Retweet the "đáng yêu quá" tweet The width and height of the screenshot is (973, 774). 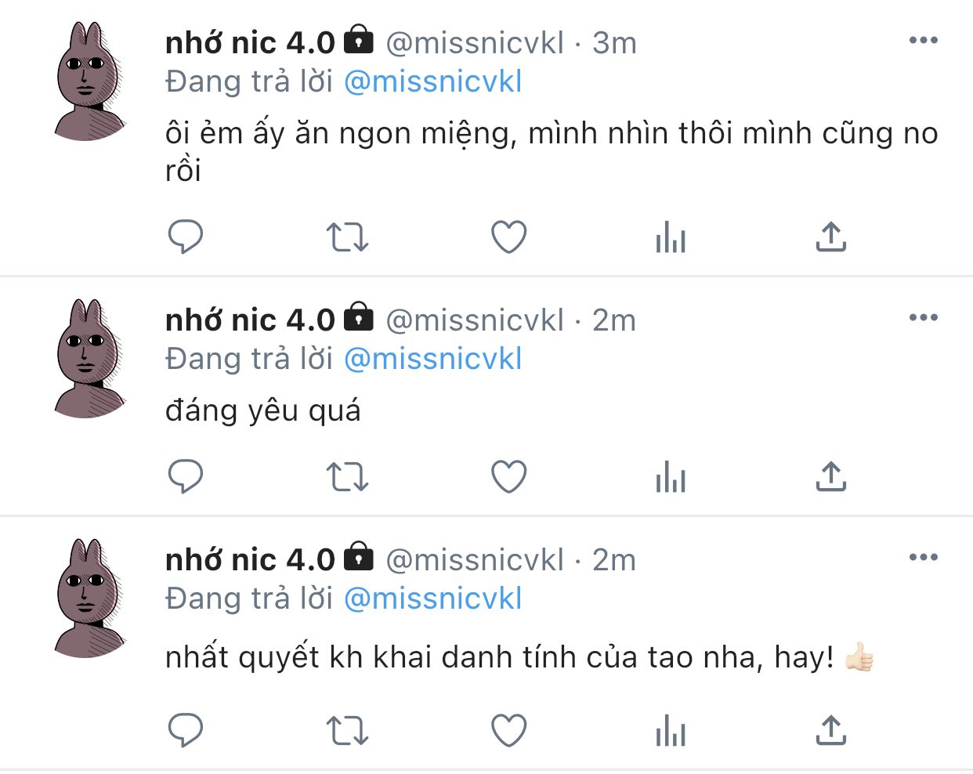(x=347, y=476)
